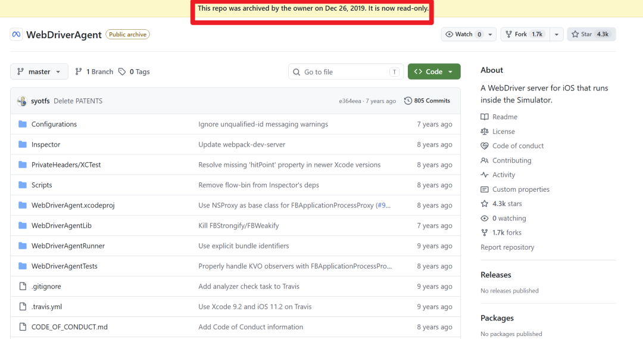View the 805 Commits history
The height and width of the screenshot is (339, 643).
tap(427, 101)
